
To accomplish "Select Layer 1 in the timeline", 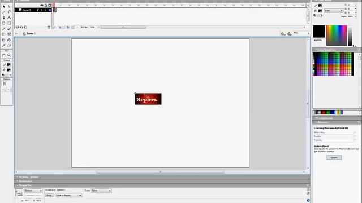I will [27, 10].
